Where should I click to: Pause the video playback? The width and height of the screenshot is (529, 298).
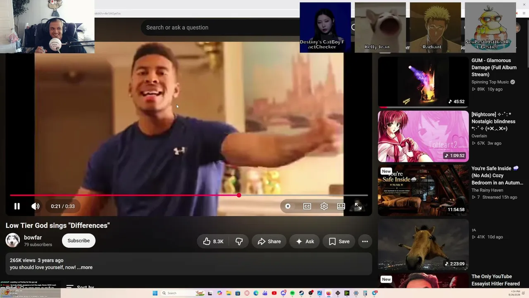17,206
